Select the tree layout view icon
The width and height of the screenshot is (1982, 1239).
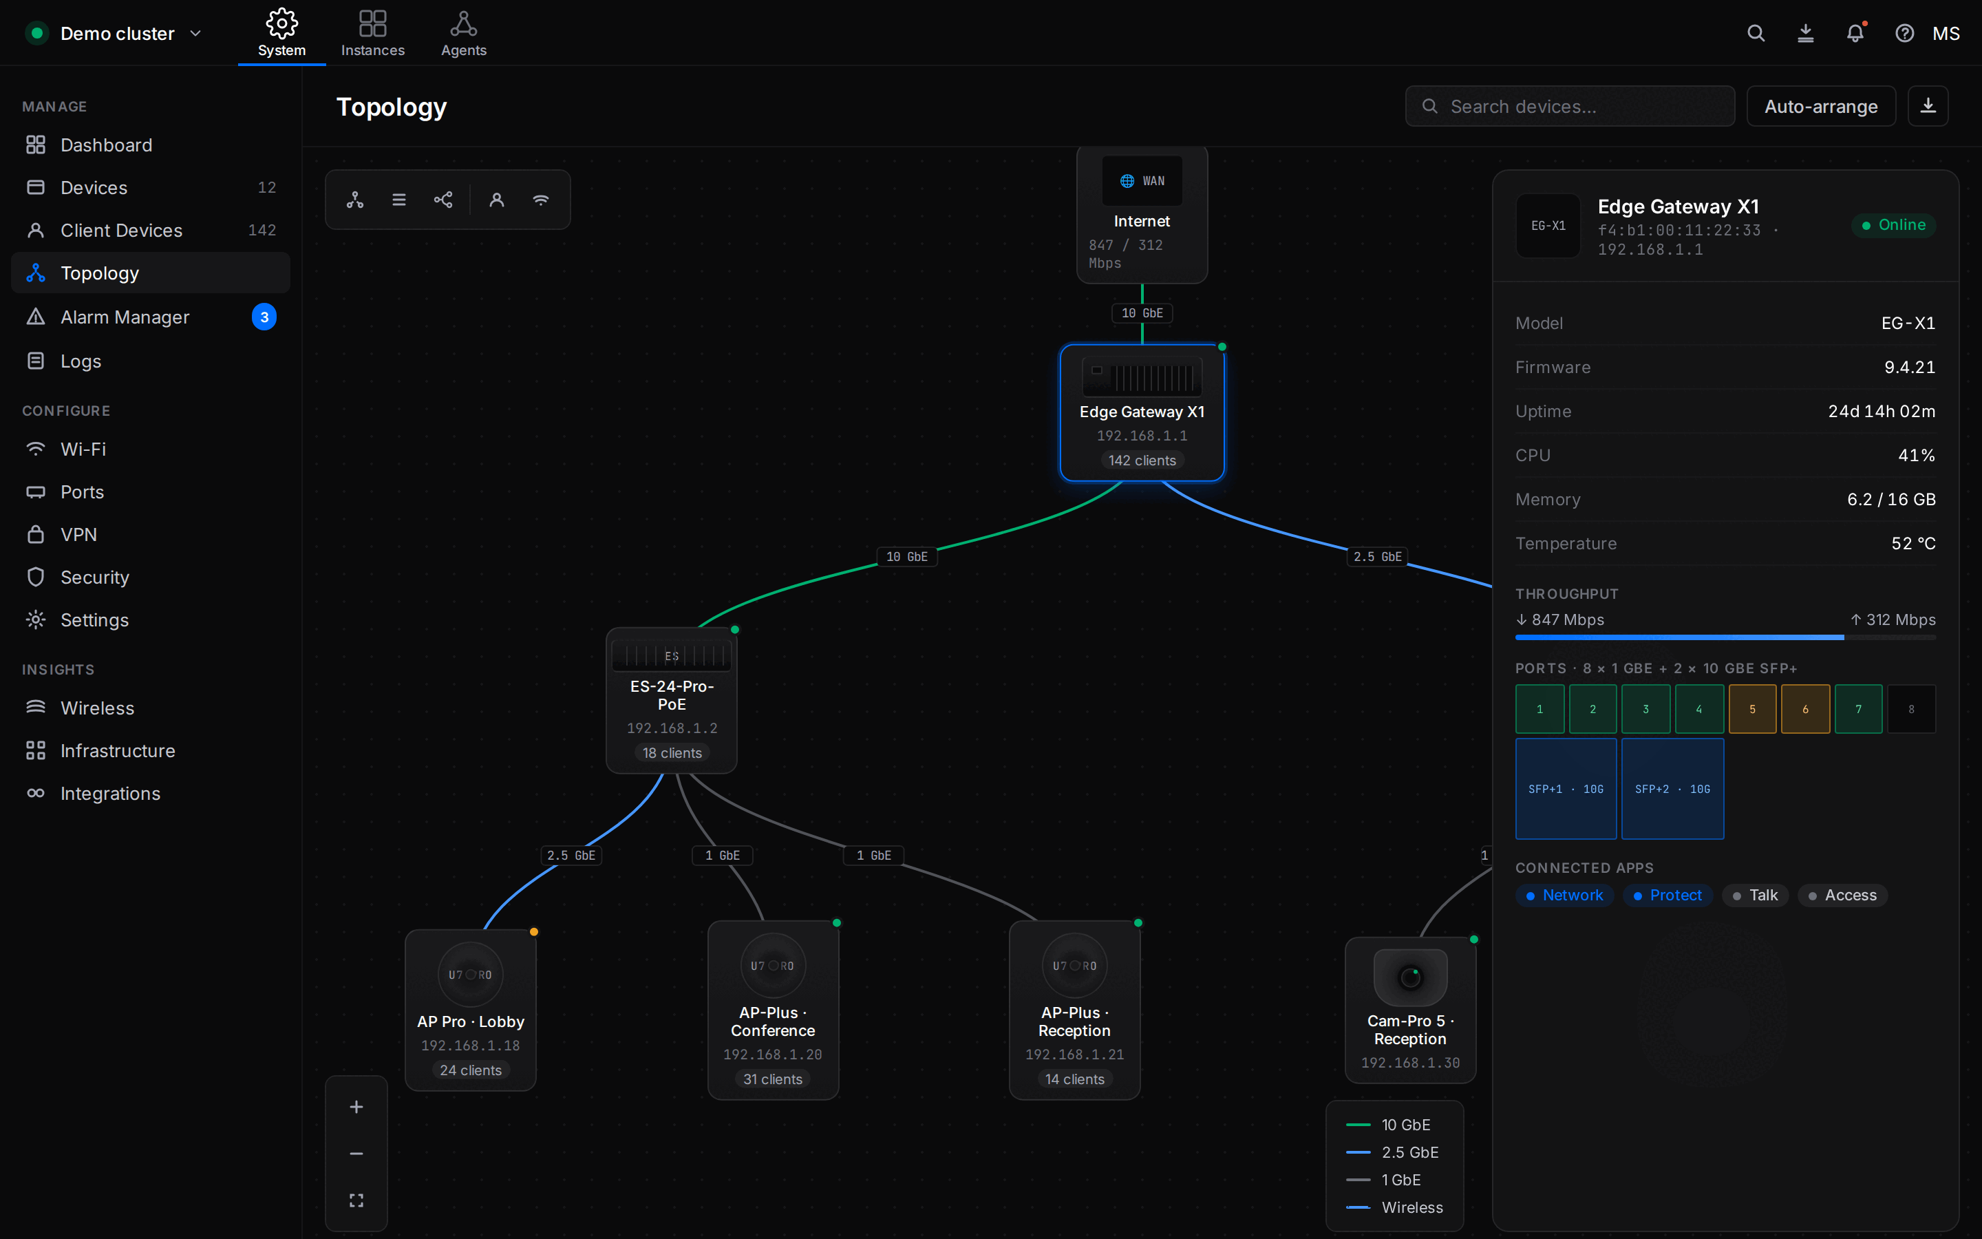pyautogui.click(x=354, y=200)
